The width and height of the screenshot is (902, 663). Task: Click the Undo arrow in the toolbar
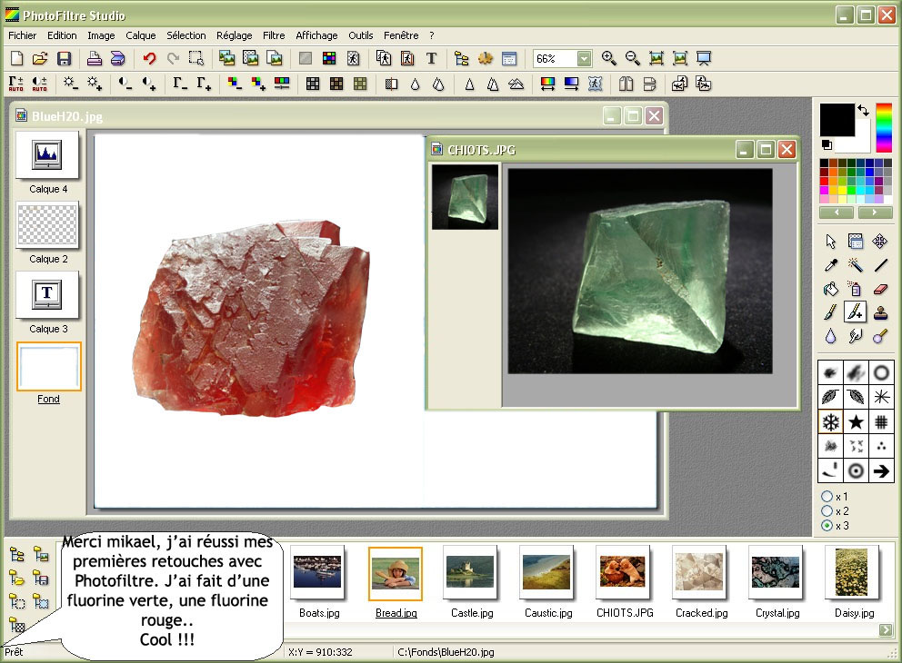pos(149,59)
